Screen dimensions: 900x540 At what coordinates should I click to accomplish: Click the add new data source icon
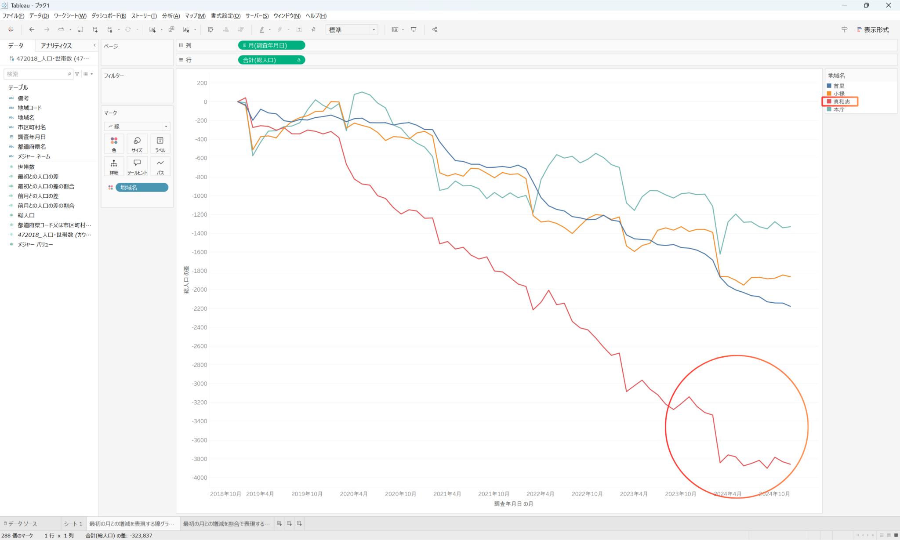point(95,29)
